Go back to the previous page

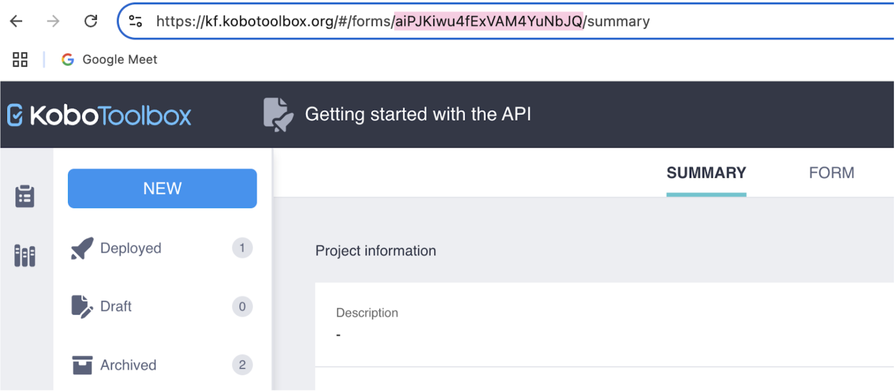(16, 21)
